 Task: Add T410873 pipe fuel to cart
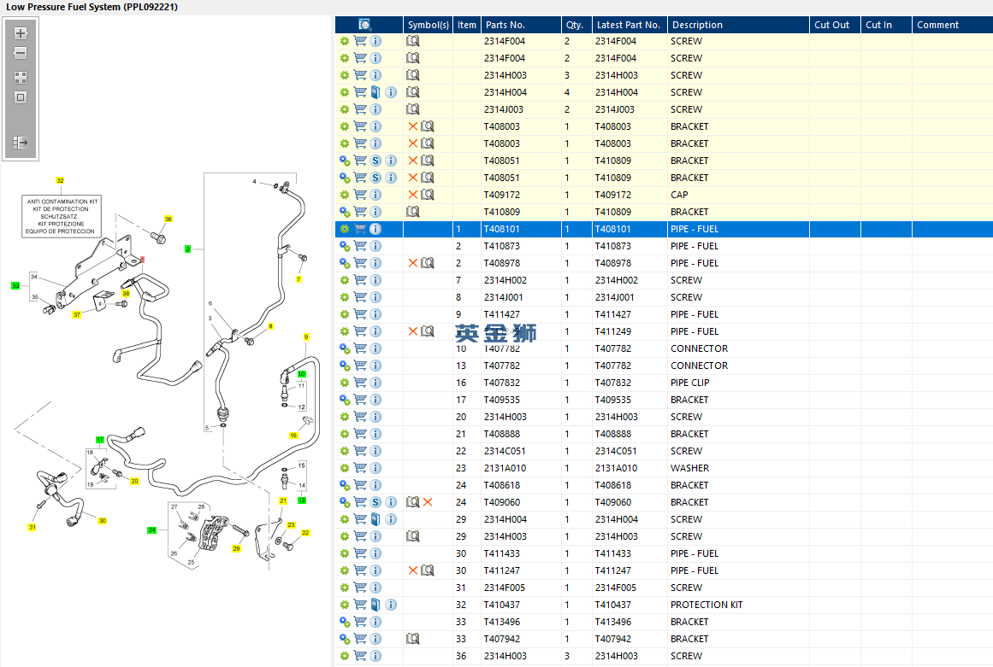pyautogui.click(x=360, y=246)
